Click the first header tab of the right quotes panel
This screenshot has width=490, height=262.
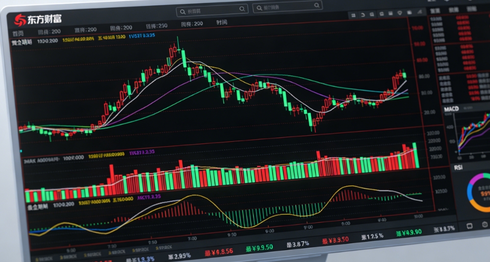435,10
